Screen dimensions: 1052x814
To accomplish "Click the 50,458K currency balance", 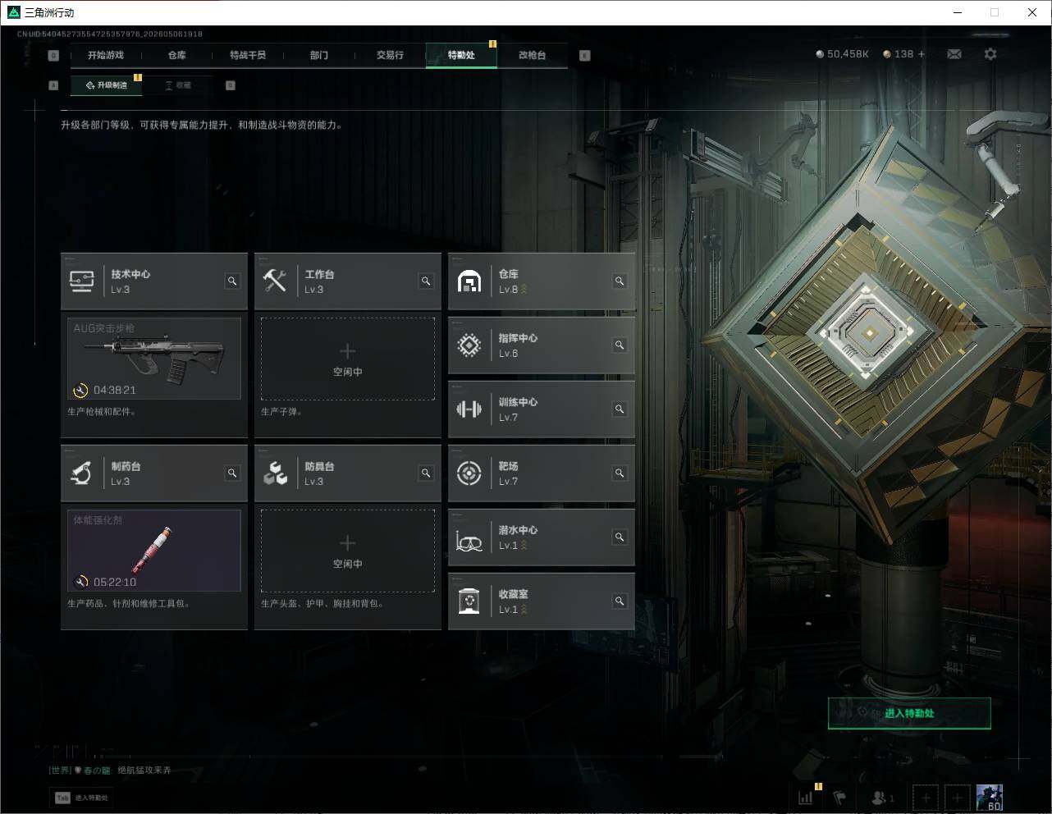I will (x=842, y=54).
